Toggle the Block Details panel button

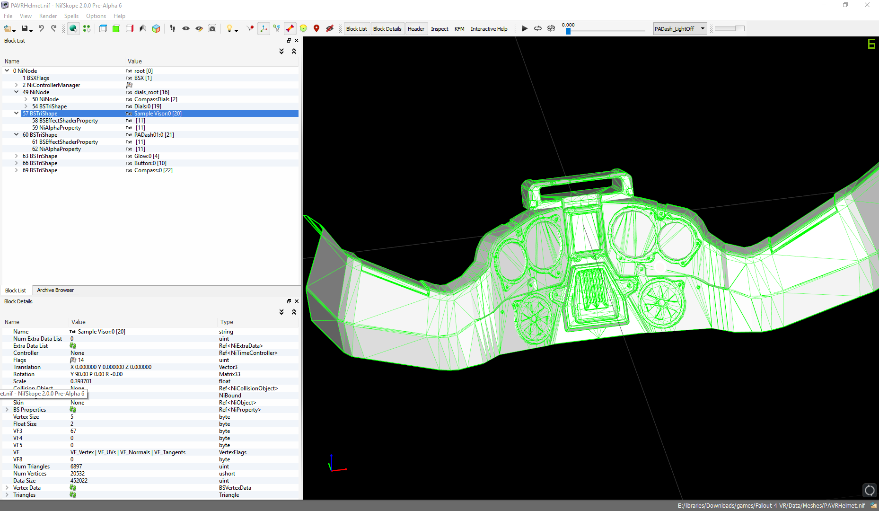(x=387, y=29)
